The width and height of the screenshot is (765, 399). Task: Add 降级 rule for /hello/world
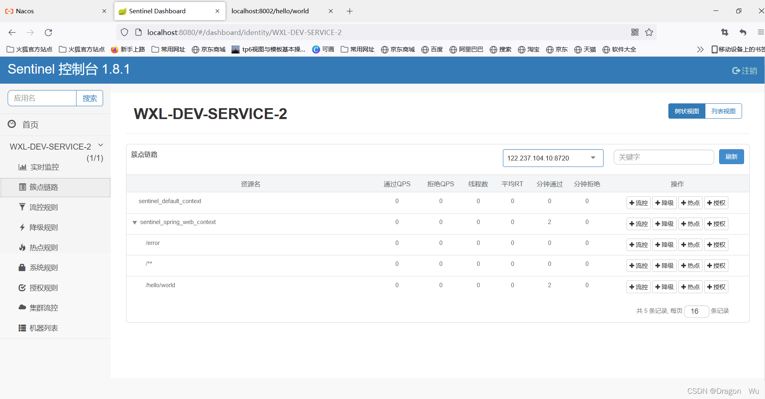click(664, 287)
